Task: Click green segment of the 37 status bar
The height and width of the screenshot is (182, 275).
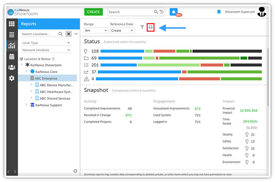Action: tap(224, 72)
